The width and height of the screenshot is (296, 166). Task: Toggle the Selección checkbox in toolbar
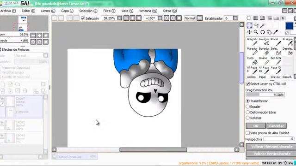pos(83,18)
